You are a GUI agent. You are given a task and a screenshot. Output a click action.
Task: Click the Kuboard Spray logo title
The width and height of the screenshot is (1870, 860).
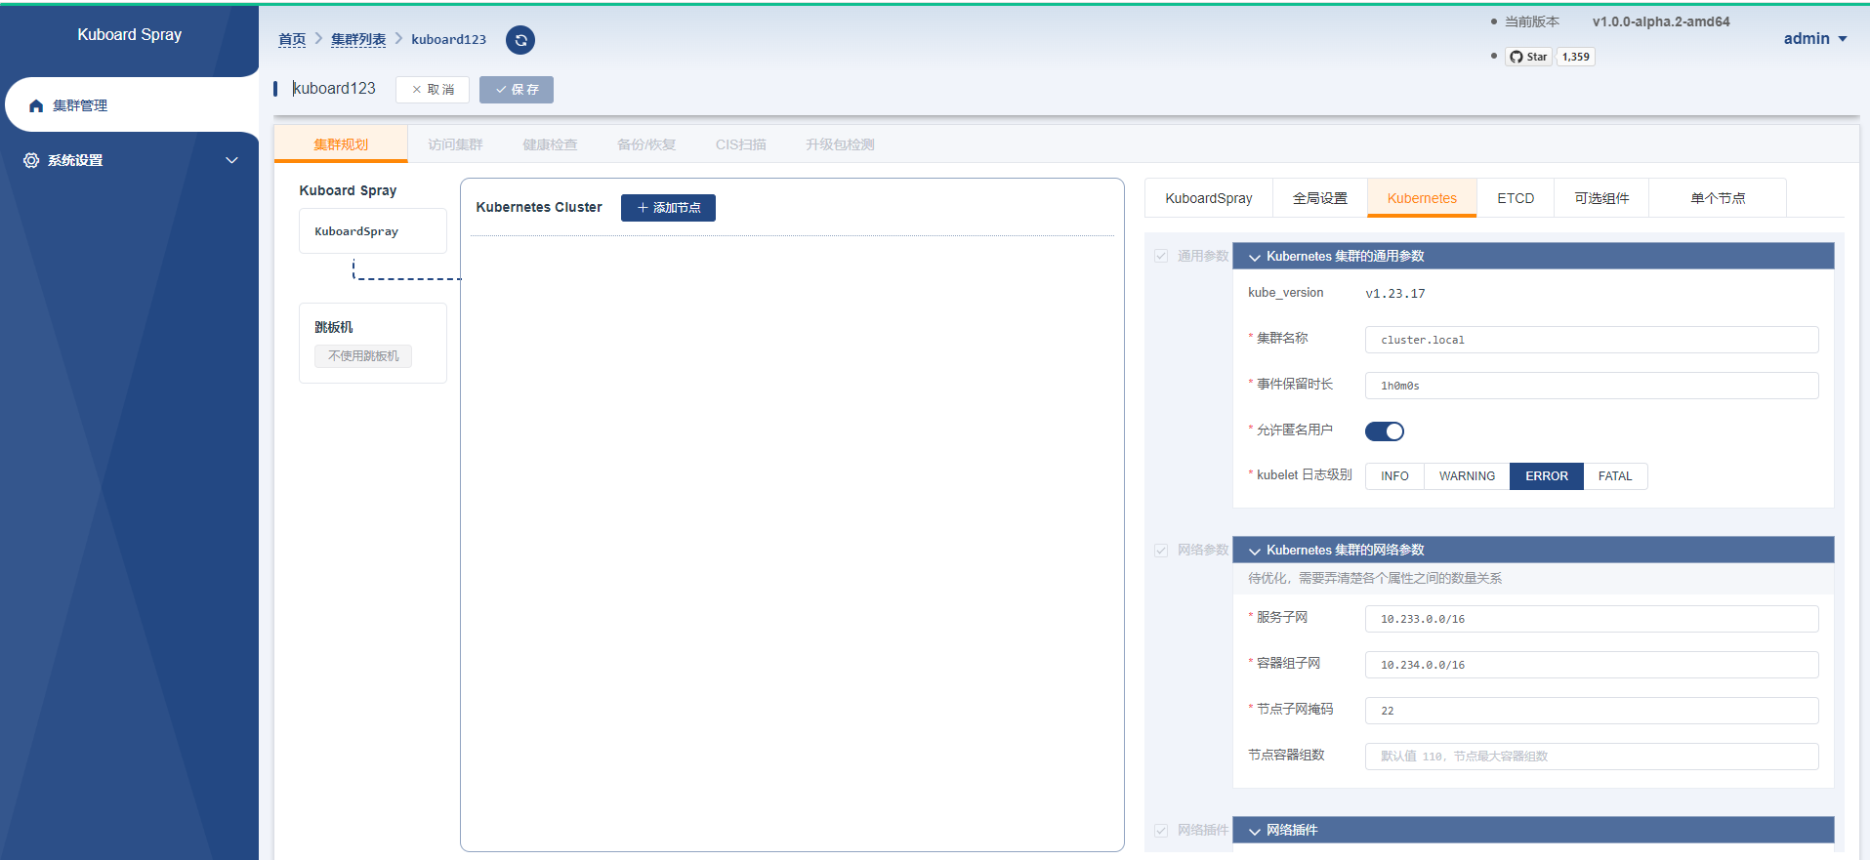pos(130,34)
